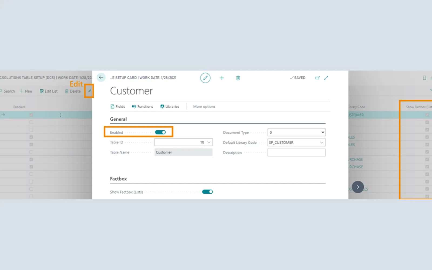
Task: Expand the Table ID dropdown
Action: click(x=209, y=142)
